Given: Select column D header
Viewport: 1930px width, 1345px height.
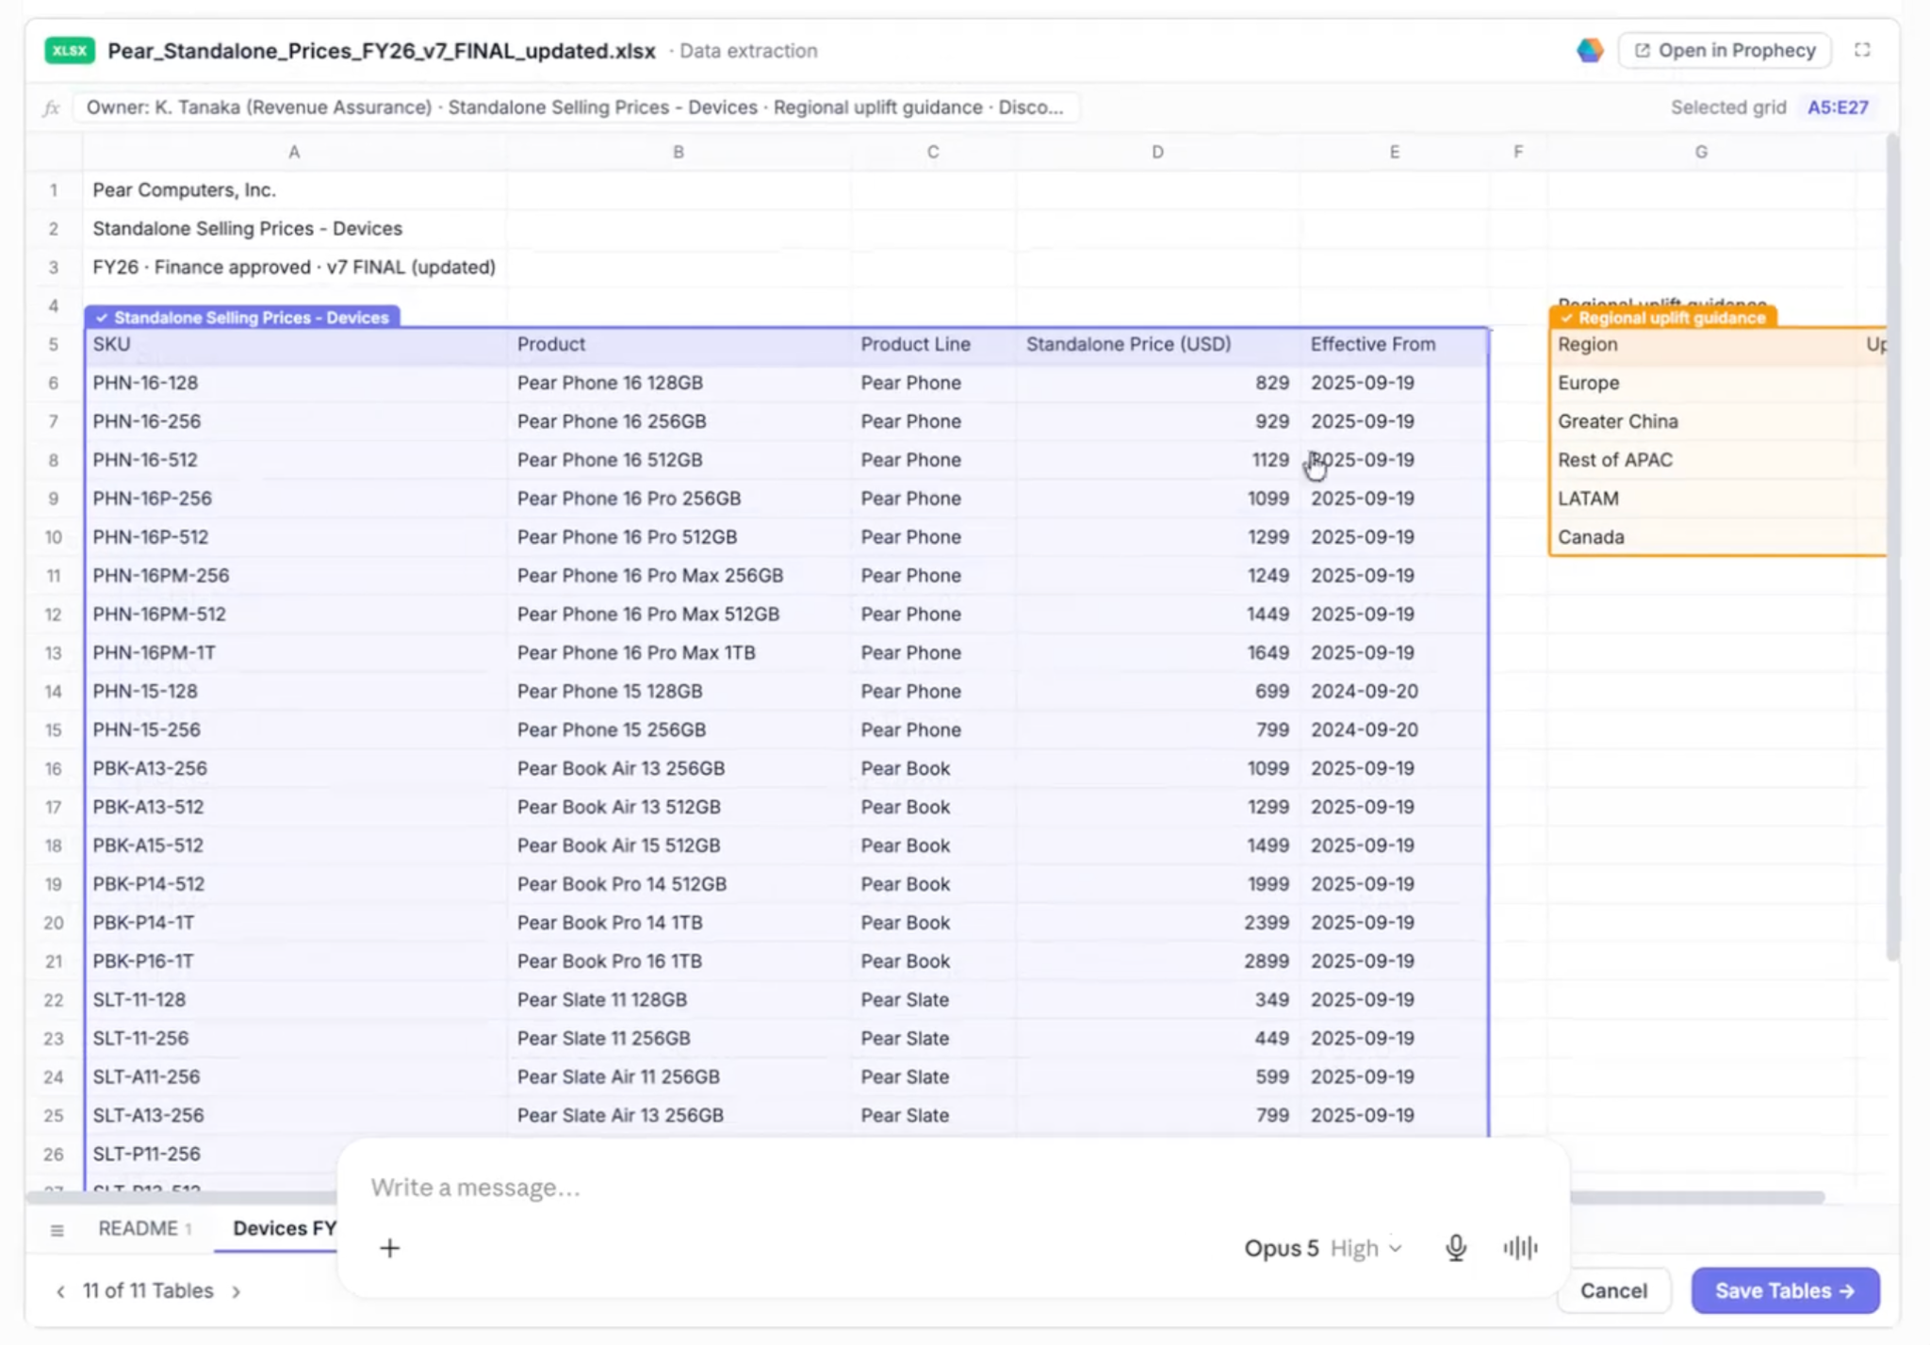Looking at the screenshot, I should [1157, 152].
